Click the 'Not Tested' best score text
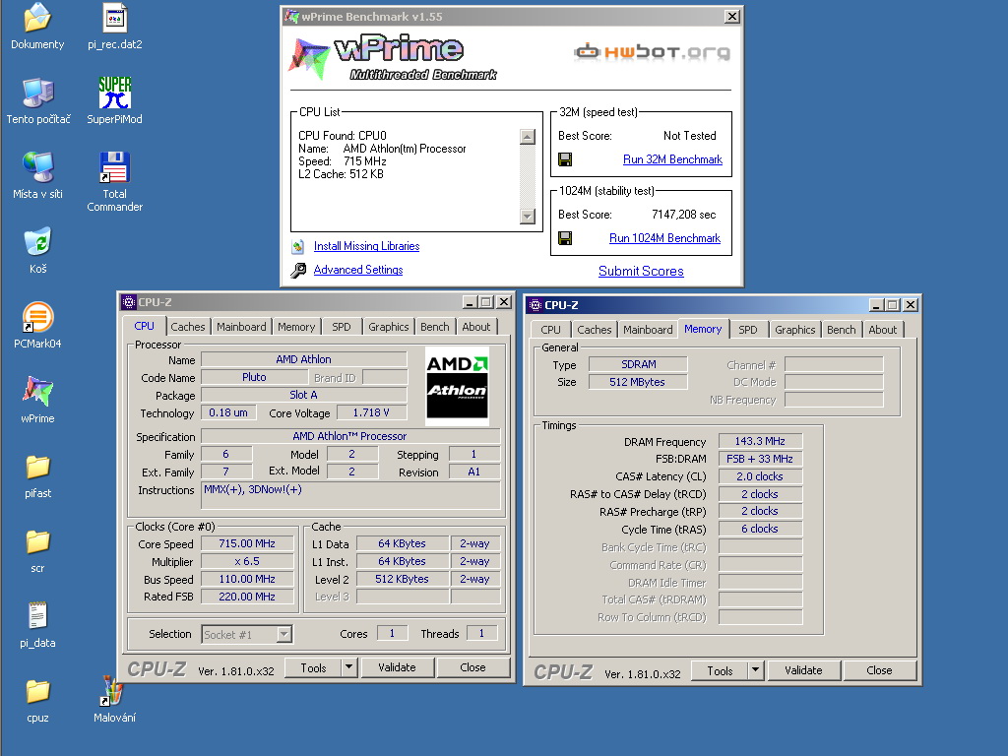The image size is (1008, 756). point(689,136)
